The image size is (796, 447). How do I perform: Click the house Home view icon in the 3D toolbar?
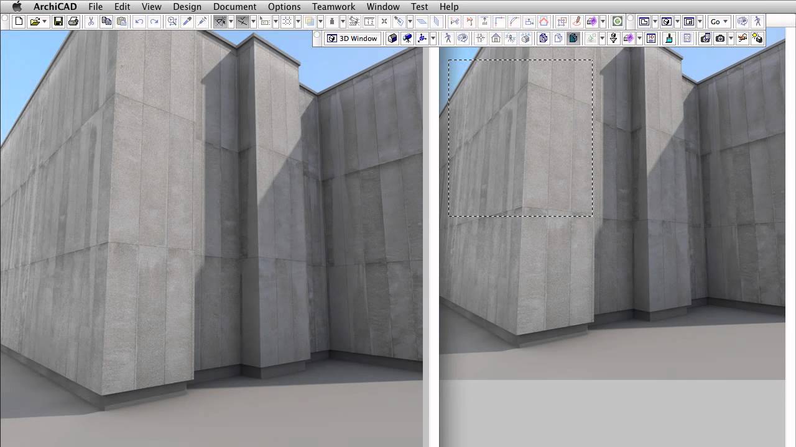coord(496,38)
